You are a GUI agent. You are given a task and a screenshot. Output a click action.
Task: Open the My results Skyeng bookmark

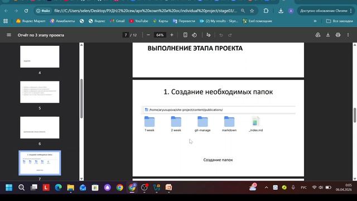219,21
